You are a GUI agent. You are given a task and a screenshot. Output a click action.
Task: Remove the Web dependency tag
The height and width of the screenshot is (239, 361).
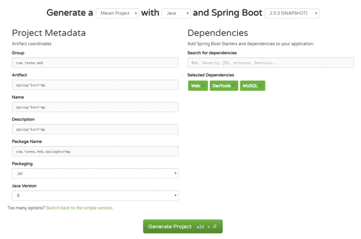pos(204,86)
